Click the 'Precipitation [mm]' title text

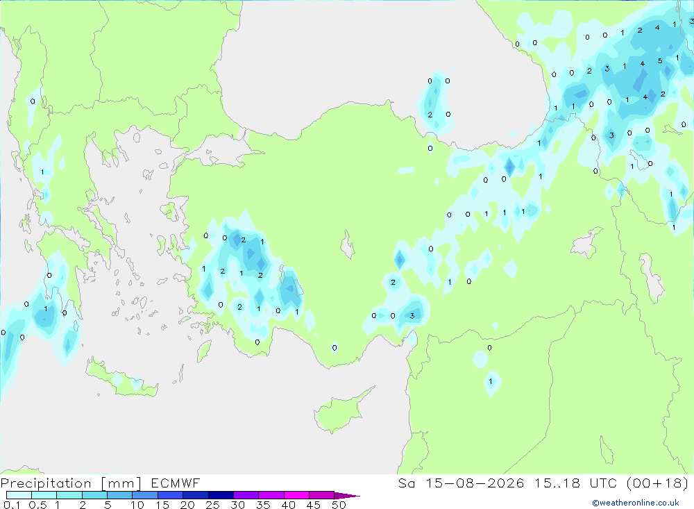pyautogui.click(x=71, y=483)
